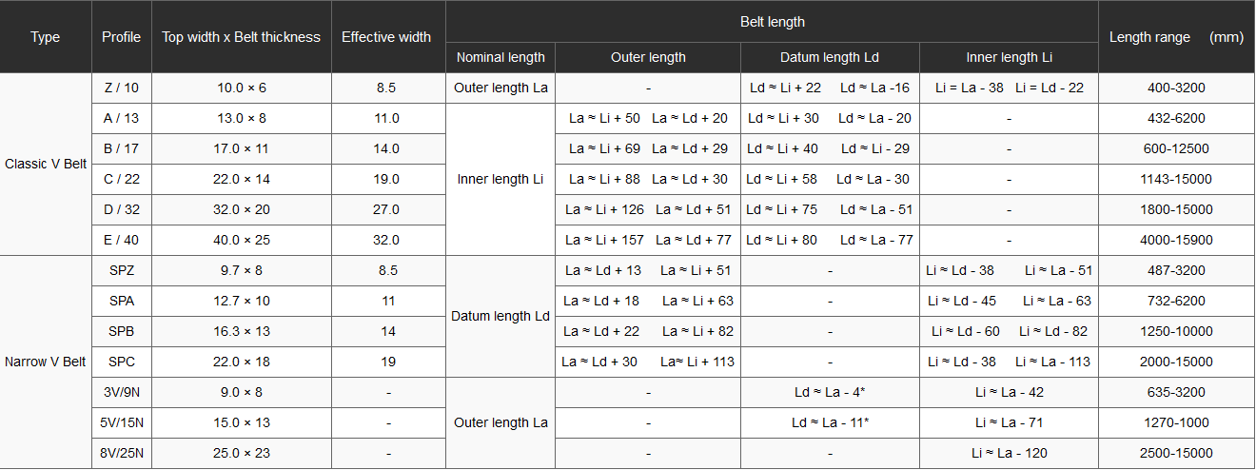Select the 'Datum length Ld' nominal length cell

point(500,316)
